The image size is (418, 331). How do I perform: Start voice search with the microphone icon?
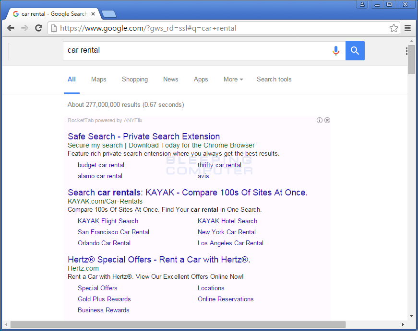coord(336,51)
